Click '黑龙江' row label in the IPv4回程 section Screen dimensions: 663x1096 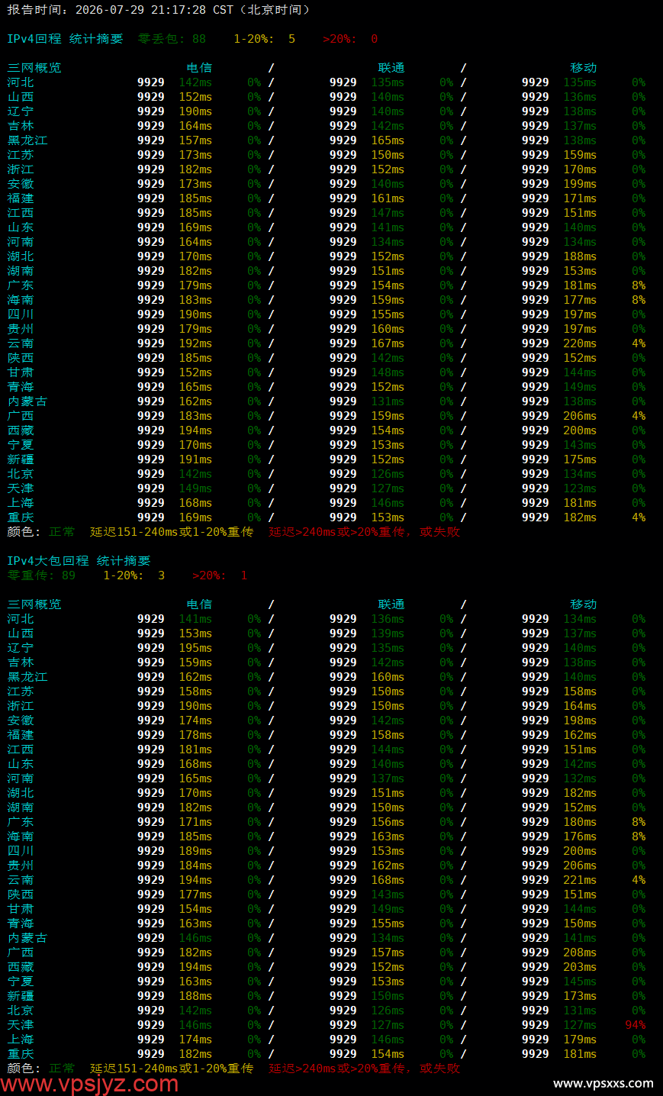[27, 140]
